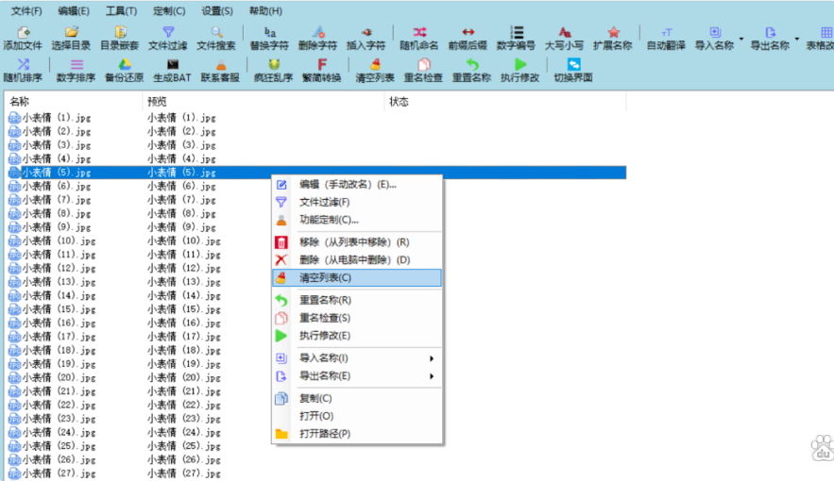Click the 导入名称 toolbar icon
This screenshot has width=834, height=481.
pos(714,33)
